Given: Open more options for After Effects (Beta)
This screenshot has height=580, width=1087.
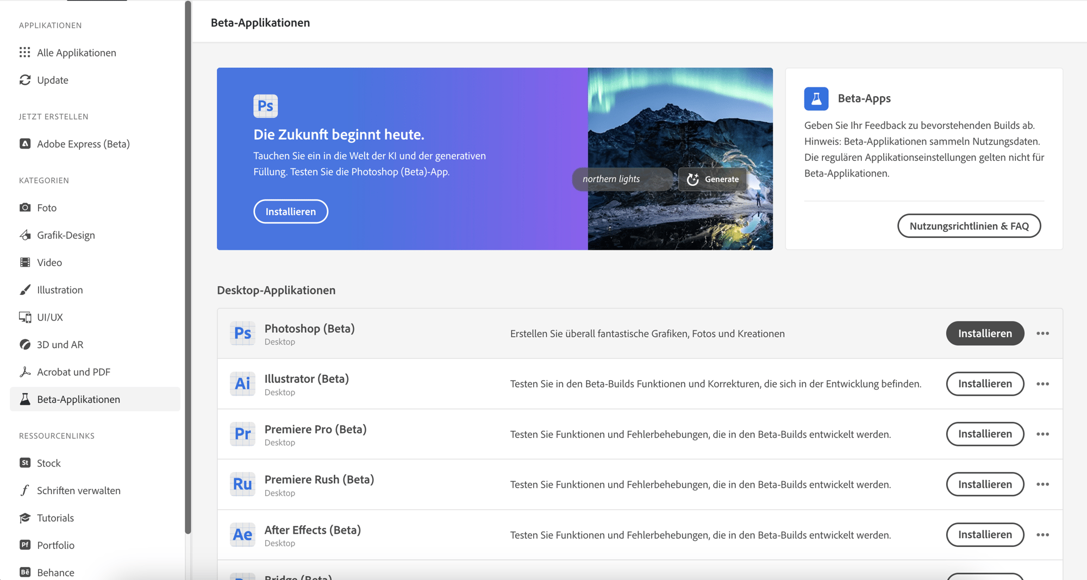Looking at the screenshot, I should click(x=1042, y=535).
